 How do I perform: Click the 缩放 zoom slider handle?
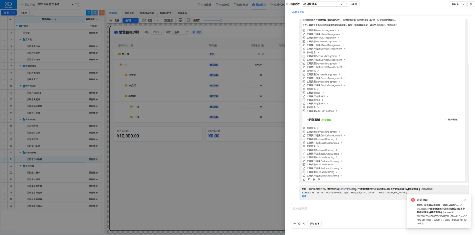(221, 20)
